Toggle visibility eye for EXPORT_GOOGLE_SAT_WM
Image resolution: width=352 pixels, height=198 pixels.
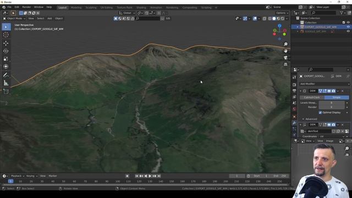[x=348, y=27]
